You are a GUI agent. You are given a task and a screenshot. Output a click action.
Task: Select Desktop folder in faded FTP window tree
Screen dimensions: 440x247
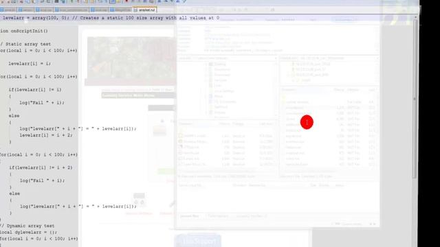tap(220, 64)
